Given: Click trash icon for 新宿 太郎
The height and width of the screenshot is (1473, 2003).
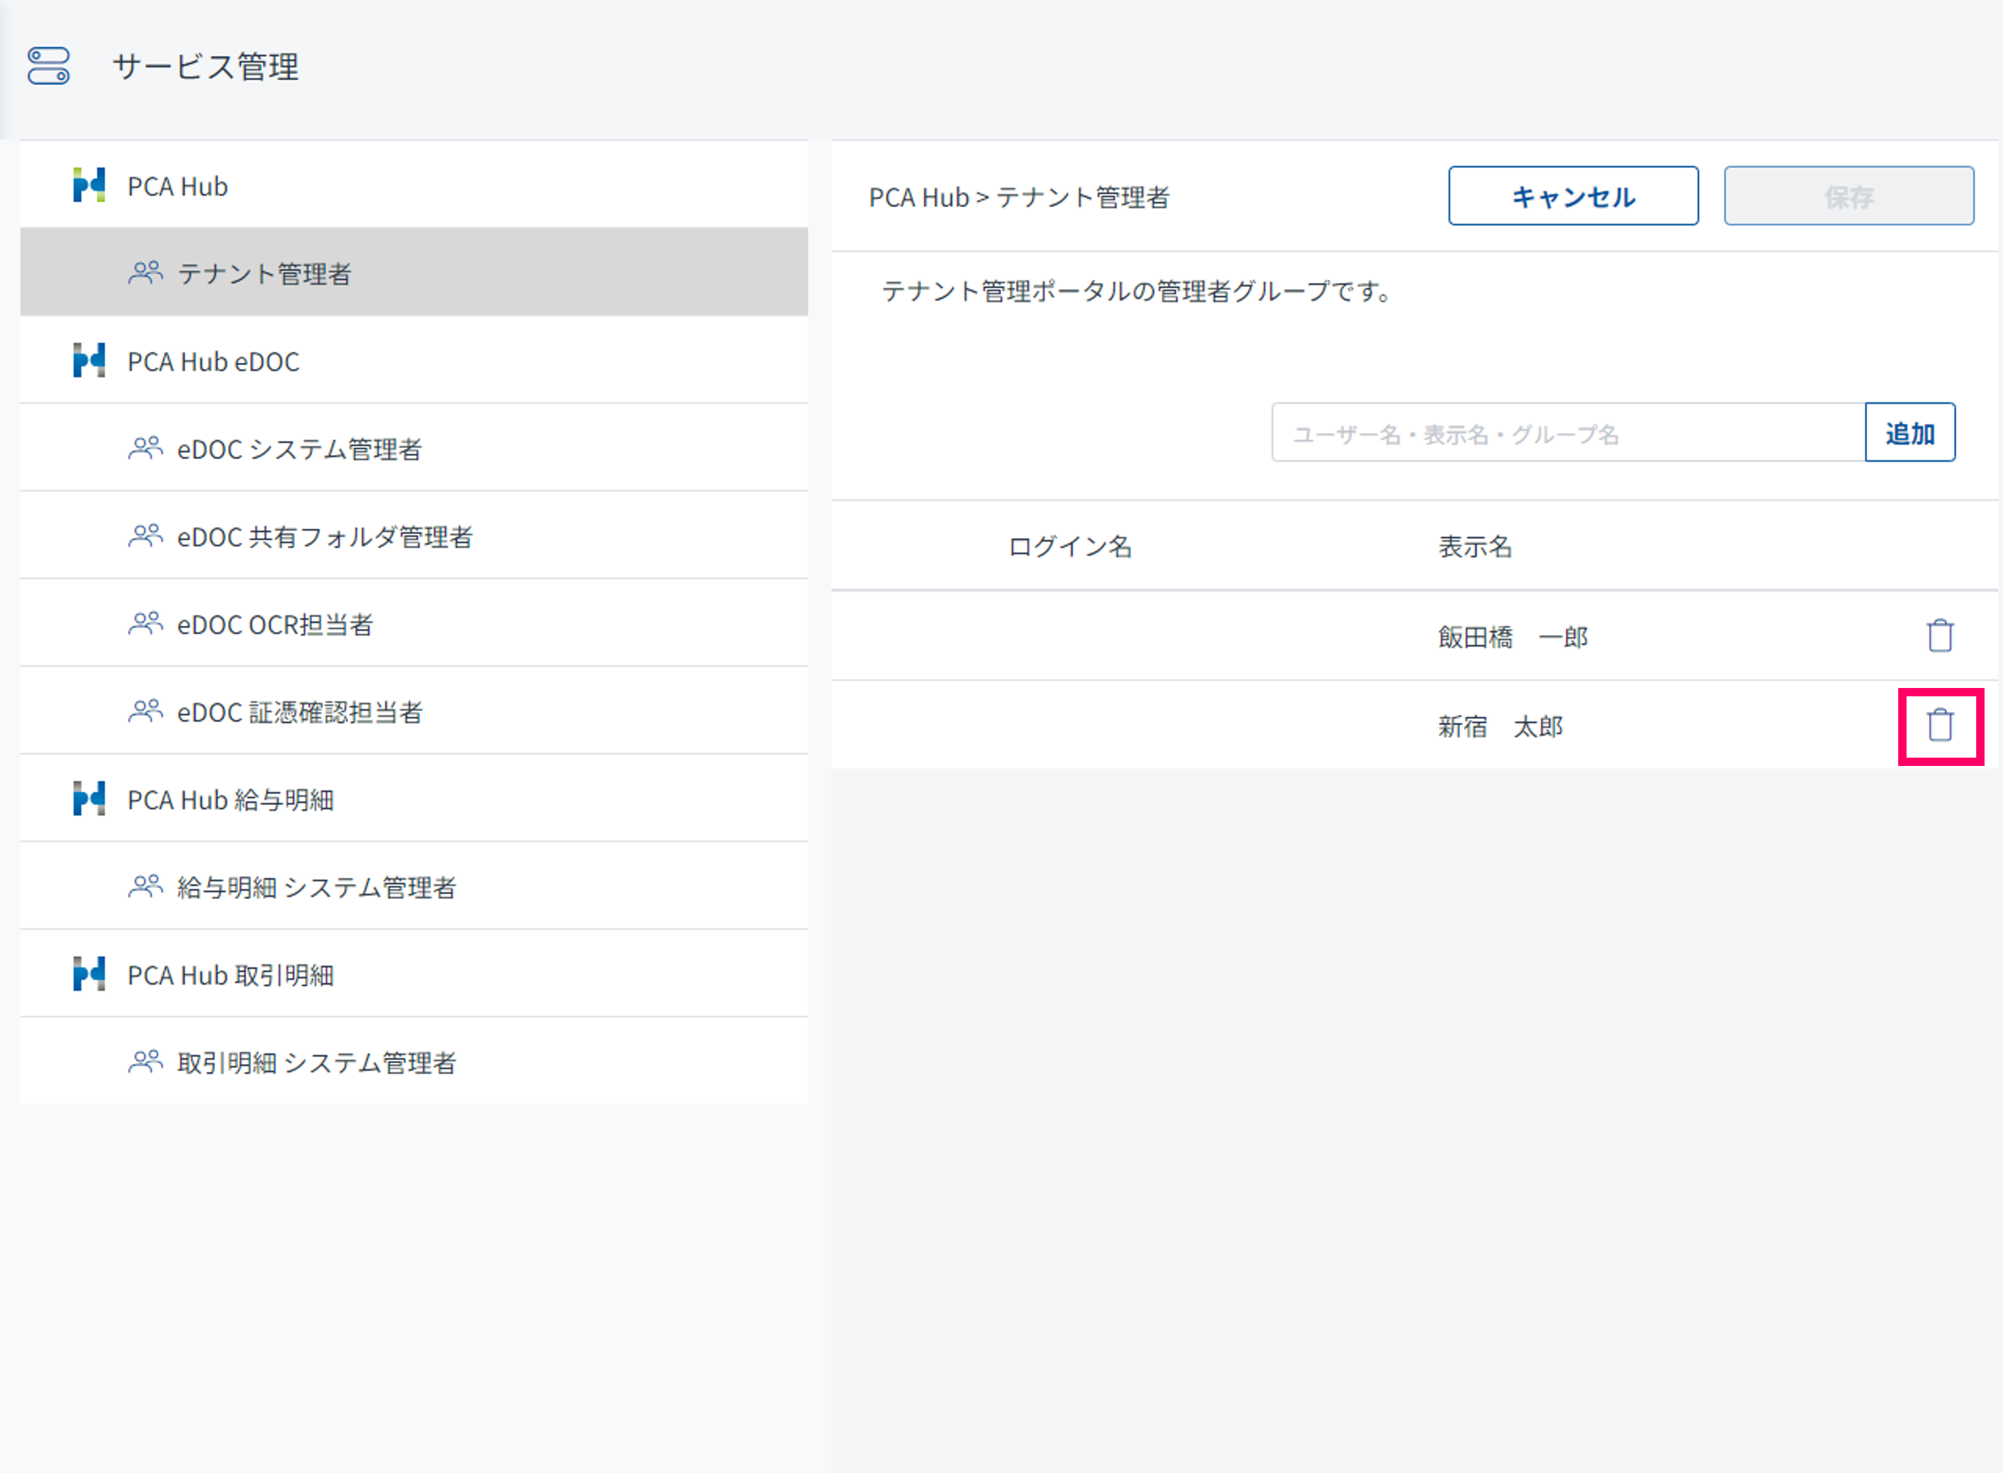Looking at the screenshot, I should point(1940,726).
